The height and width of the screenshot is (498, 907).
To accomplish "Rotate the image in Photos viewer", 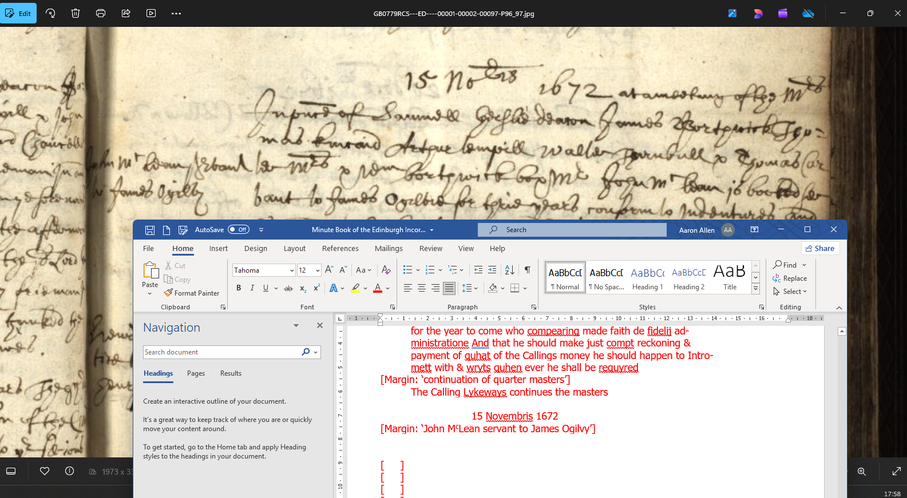I will 50,13.
